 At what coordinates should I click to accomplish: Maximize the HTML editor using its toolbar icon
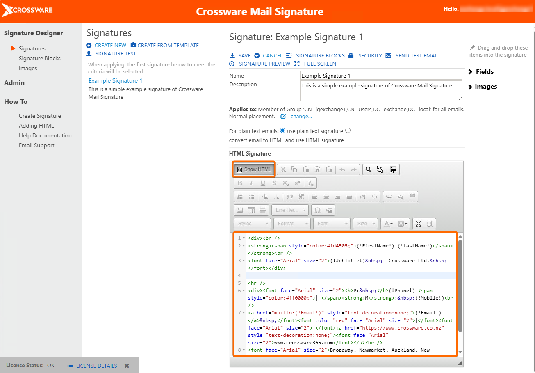click(419, 224)
